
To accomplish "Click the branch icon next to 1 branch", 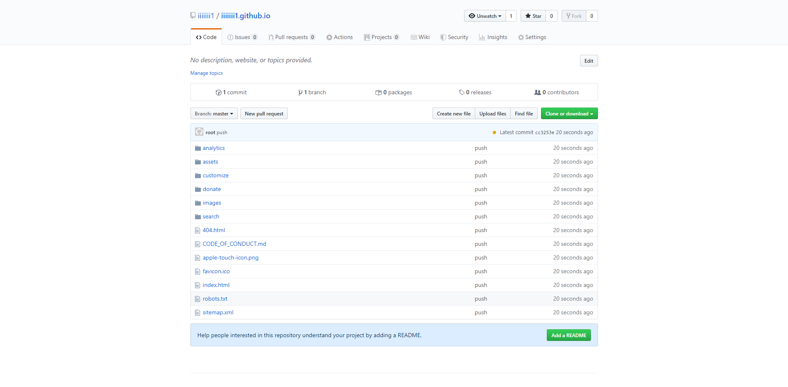I will pos(300,93).
